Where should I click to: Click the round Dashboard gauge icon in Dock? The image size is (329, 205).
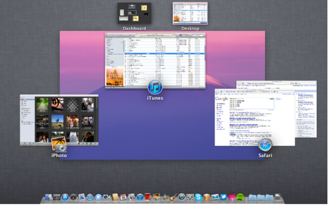73,197
